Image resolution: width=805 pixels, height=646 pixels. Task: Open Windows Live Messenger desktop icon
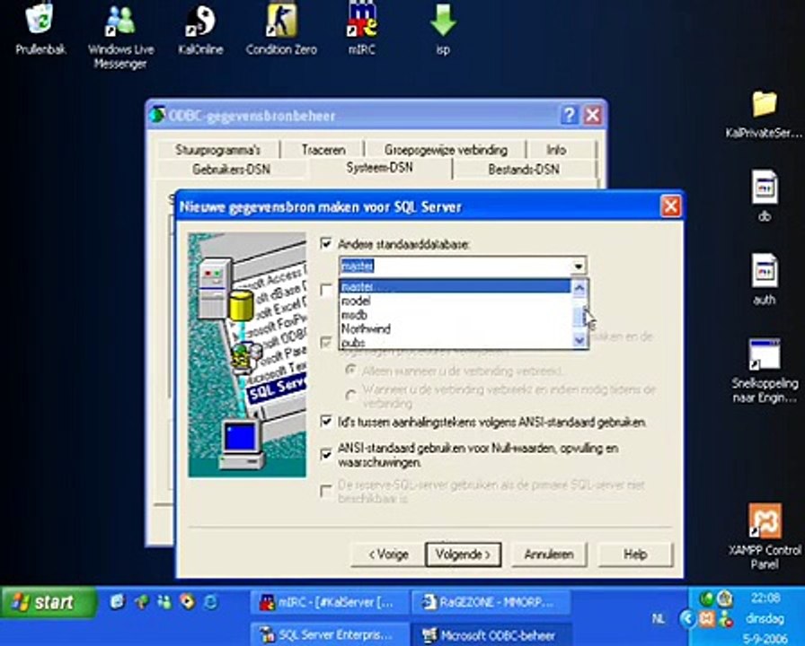pyautogui.click(x=120, y=36)
